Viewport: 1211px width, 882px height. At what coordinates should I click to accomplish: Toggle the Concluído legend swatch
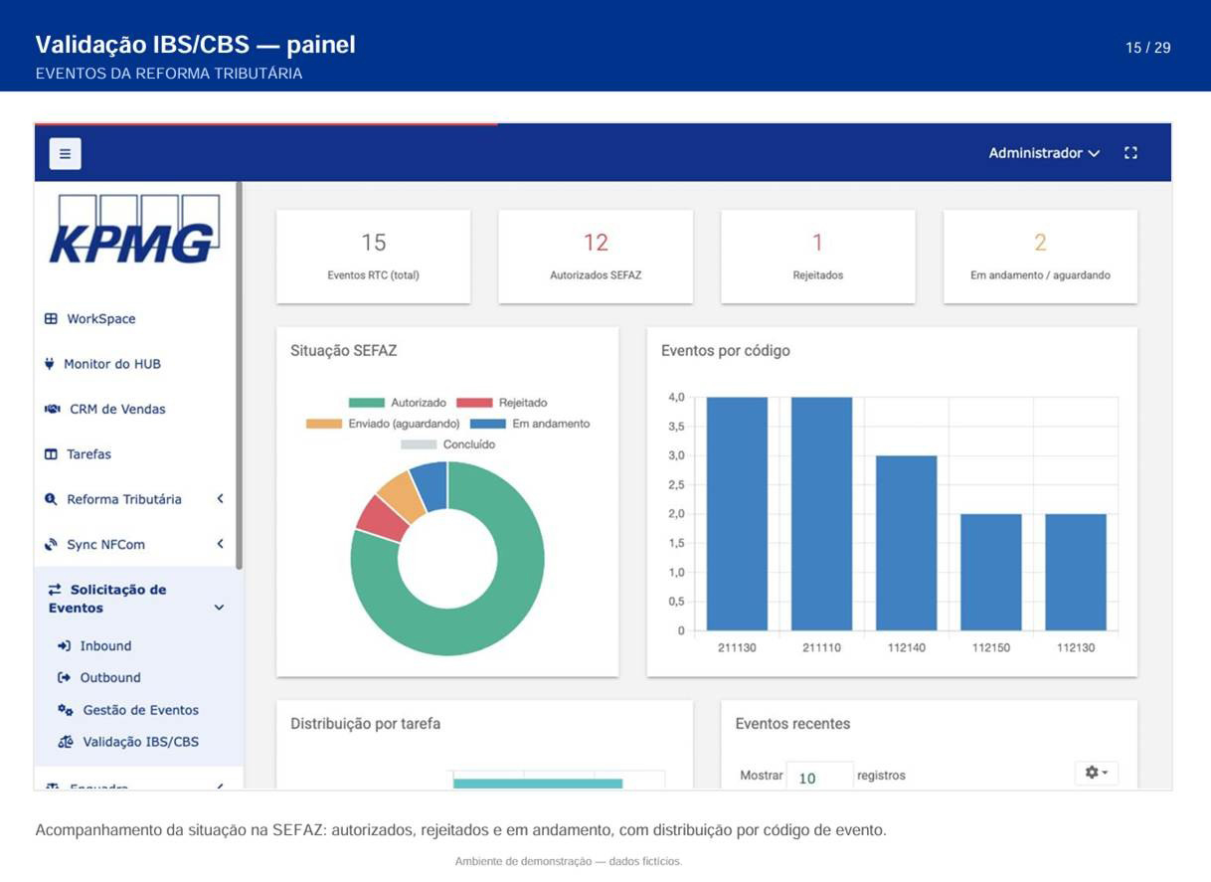(x=419, y=444)
